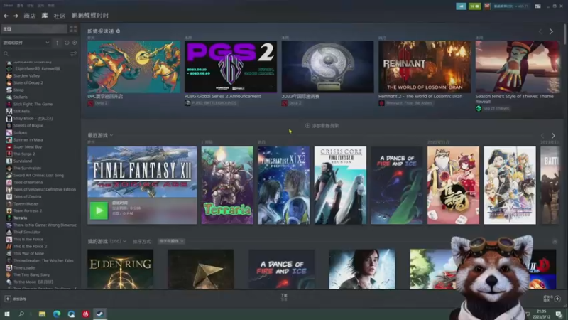Select Stick Fight: The Game
This screenshot has width=568, height=320.
[33, 104]
